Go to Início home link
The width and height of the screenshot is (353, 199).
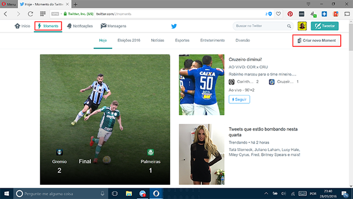22,26
